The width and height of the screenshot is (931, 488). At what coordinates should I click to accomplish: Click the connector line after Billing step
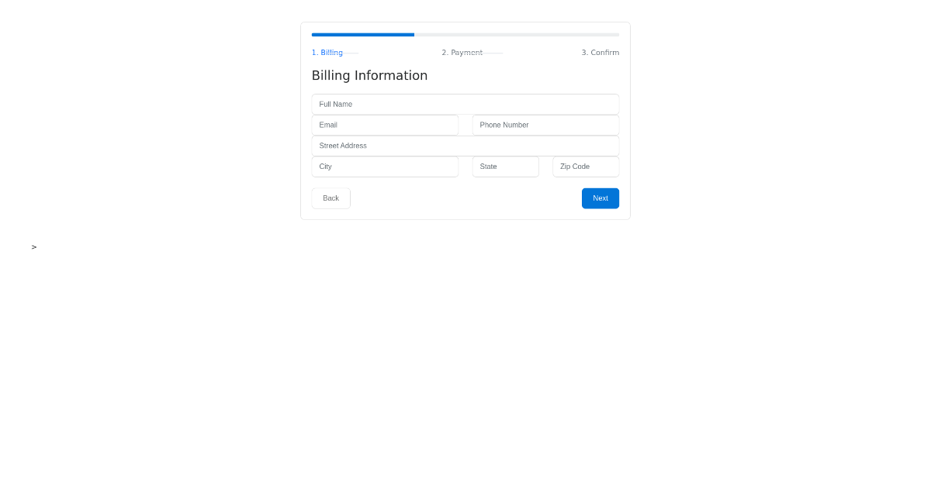pyautogui.click(x=350, y=52)
